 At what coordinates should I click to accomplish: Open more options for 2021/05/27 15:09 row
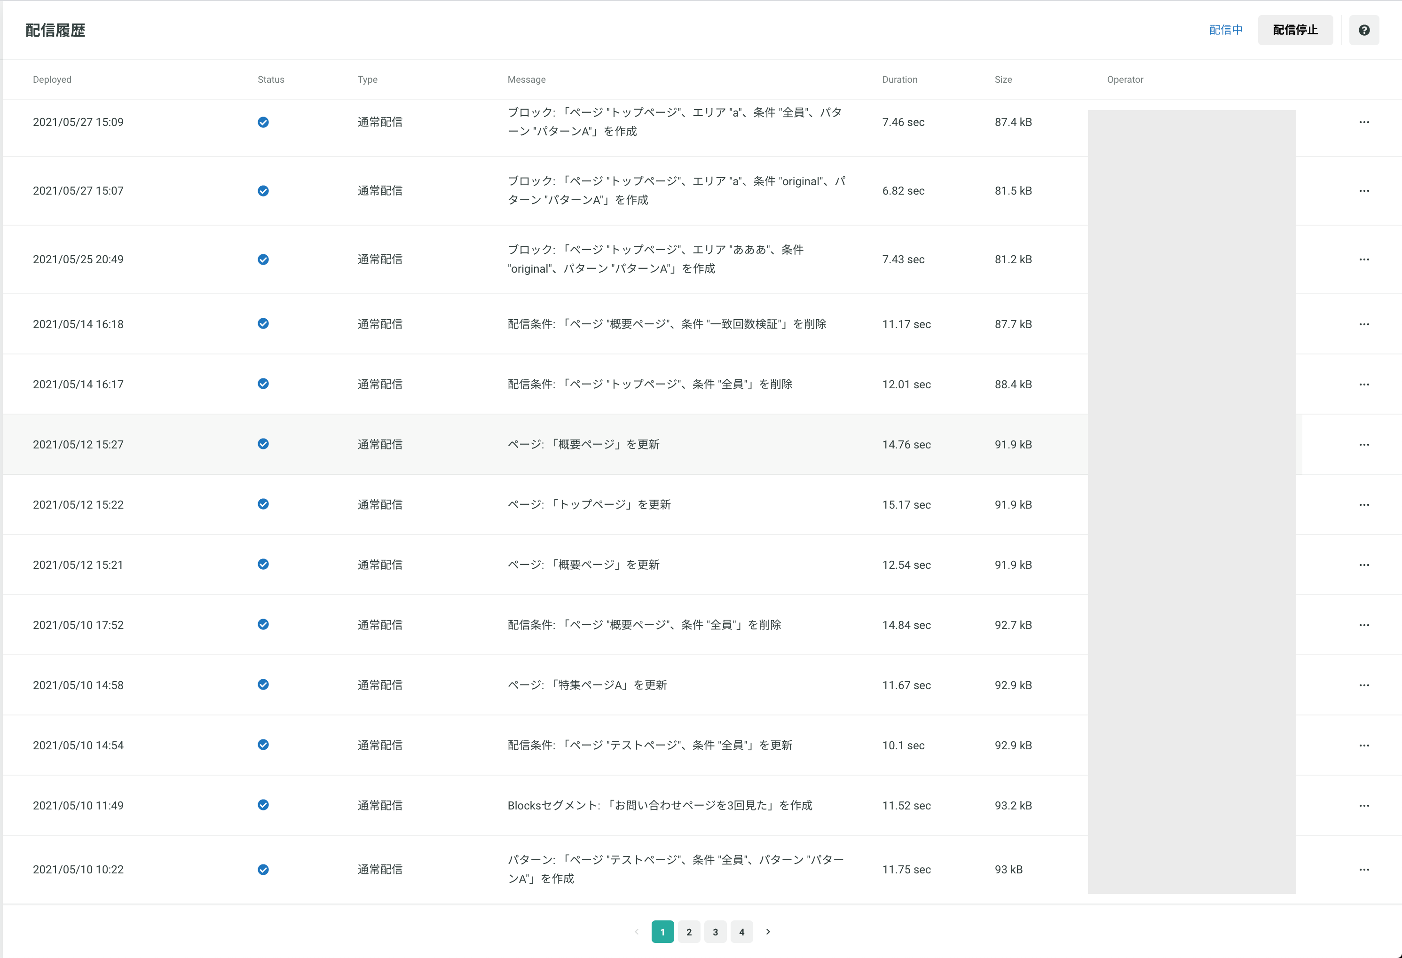coord(1364,122)
